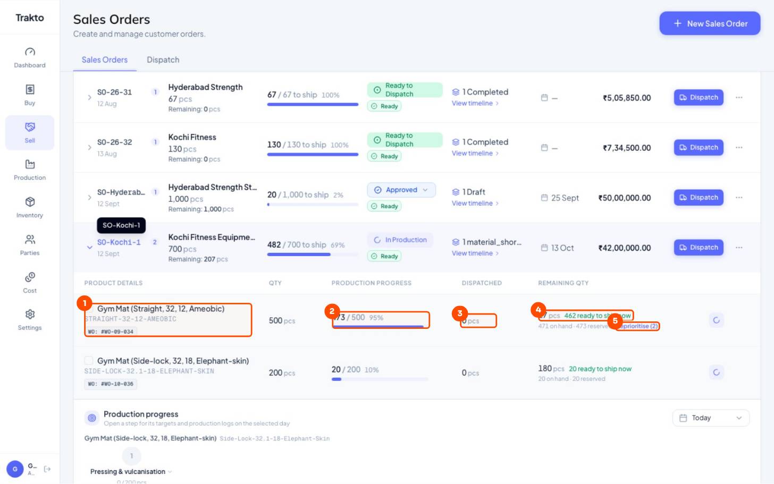Click the In Production status badge
Viewport: 774px width, 484px height.
pos(400,240)
